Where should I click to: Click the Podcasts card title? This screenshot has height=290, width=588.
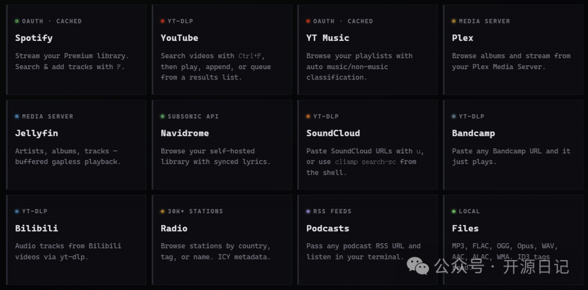pyautogui.click(x=328, y=228)
